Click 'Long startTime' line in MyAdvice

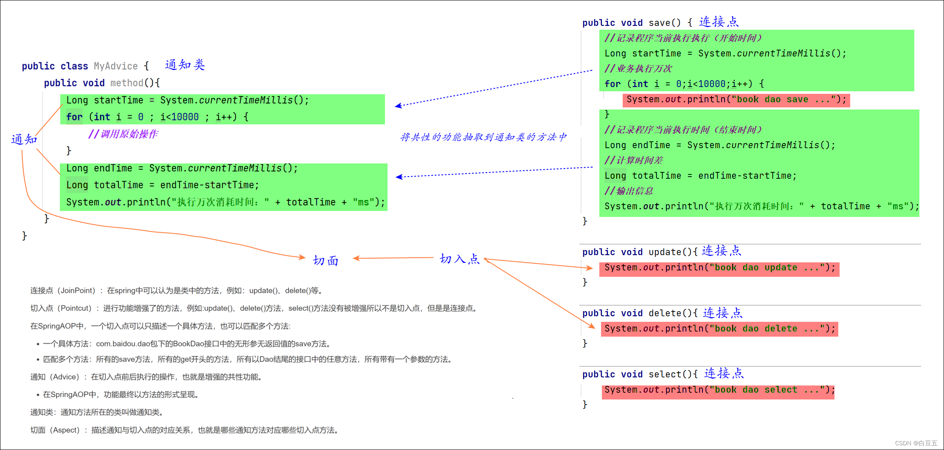tap(188, 100)
